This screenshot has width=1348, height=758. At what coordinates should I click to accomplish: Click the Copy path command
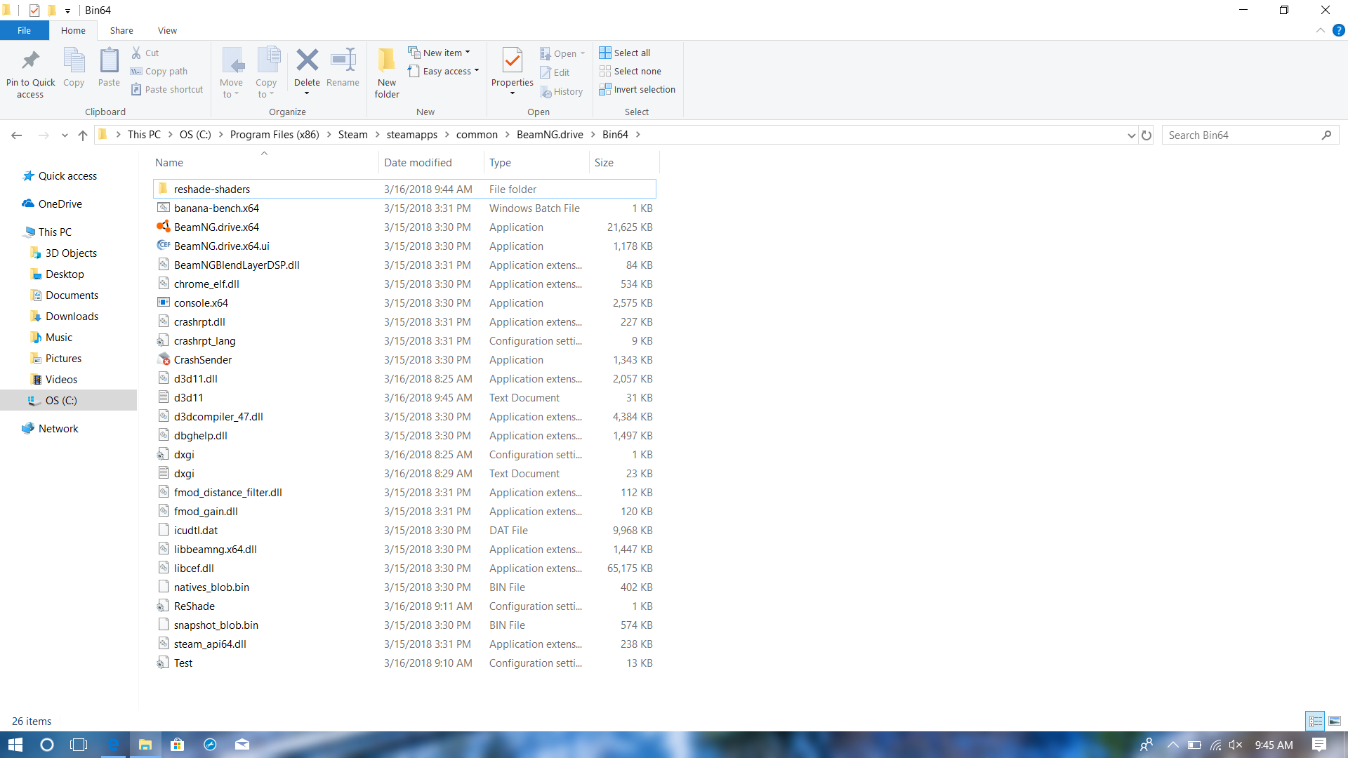159,71
